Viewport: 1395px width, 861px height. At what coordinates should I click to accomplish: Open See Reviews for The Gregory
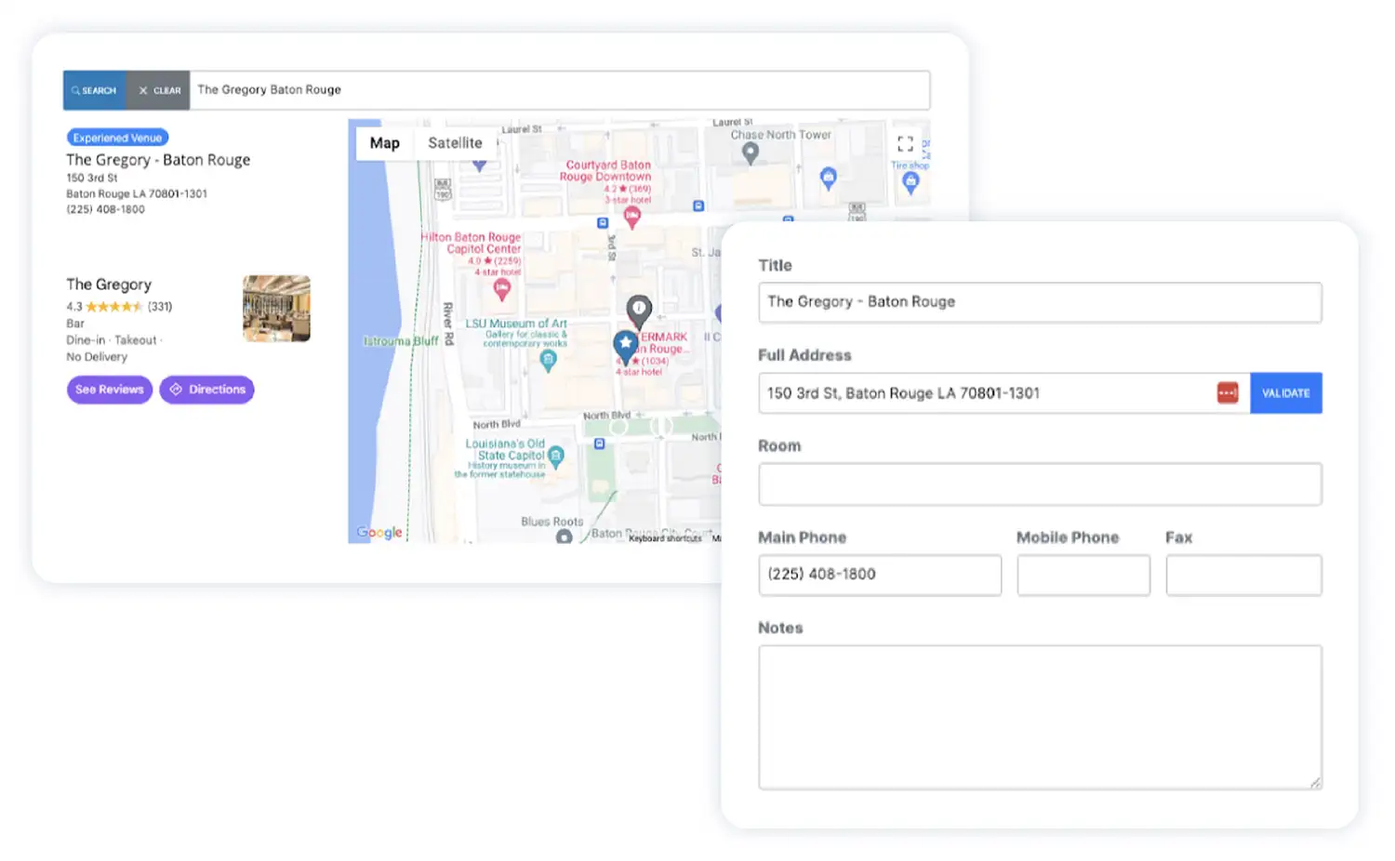(x=110, y=390)
